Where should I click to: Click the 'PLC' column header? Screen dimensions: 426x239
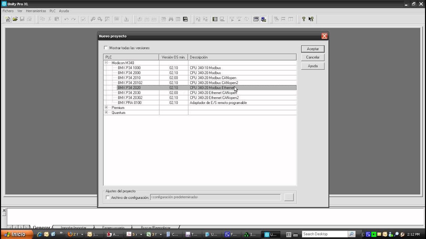pos(131,57)
